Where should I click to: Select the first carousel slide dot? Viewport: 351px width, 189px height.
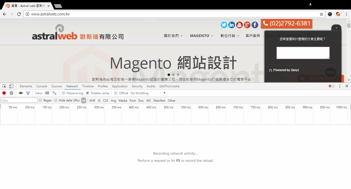click(x=169, y=75)
